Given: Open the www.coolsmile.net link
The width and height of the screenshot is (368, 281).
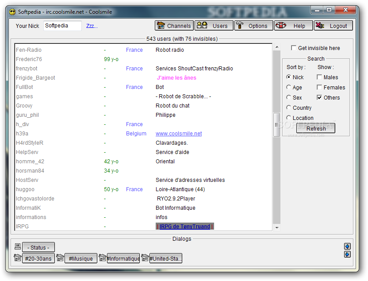Looking at the screenshot, I should pos(179,134).
